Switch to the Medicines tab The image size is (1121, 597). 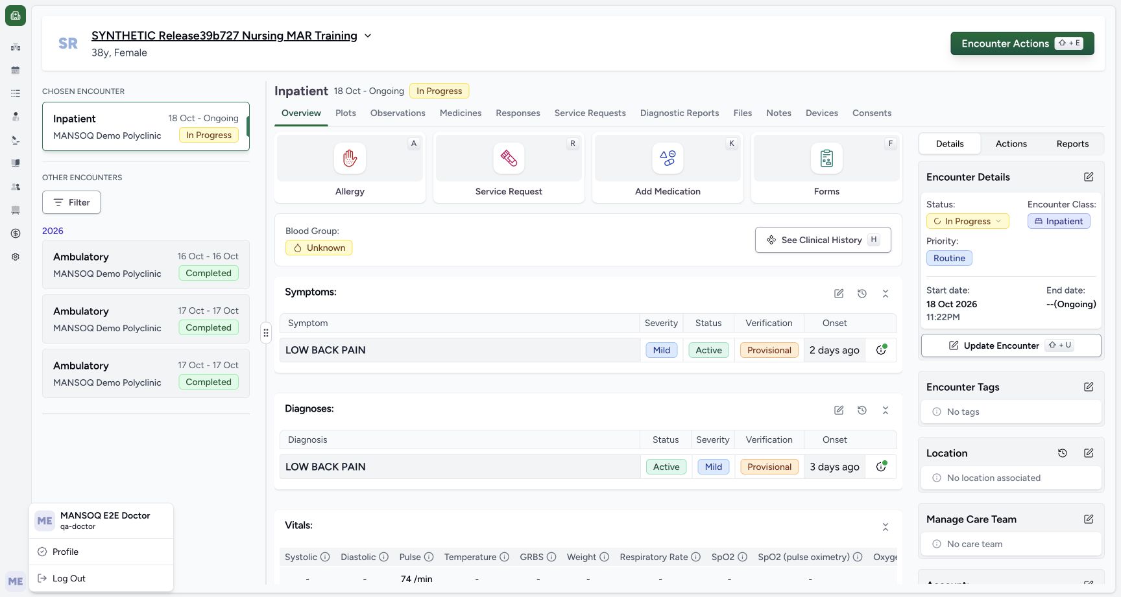(x=461, y=113)
